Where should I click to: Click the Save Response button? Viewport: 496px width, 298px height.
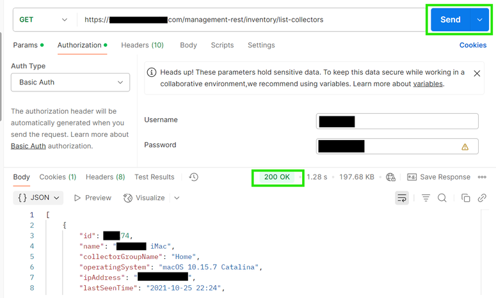point(438,177)
